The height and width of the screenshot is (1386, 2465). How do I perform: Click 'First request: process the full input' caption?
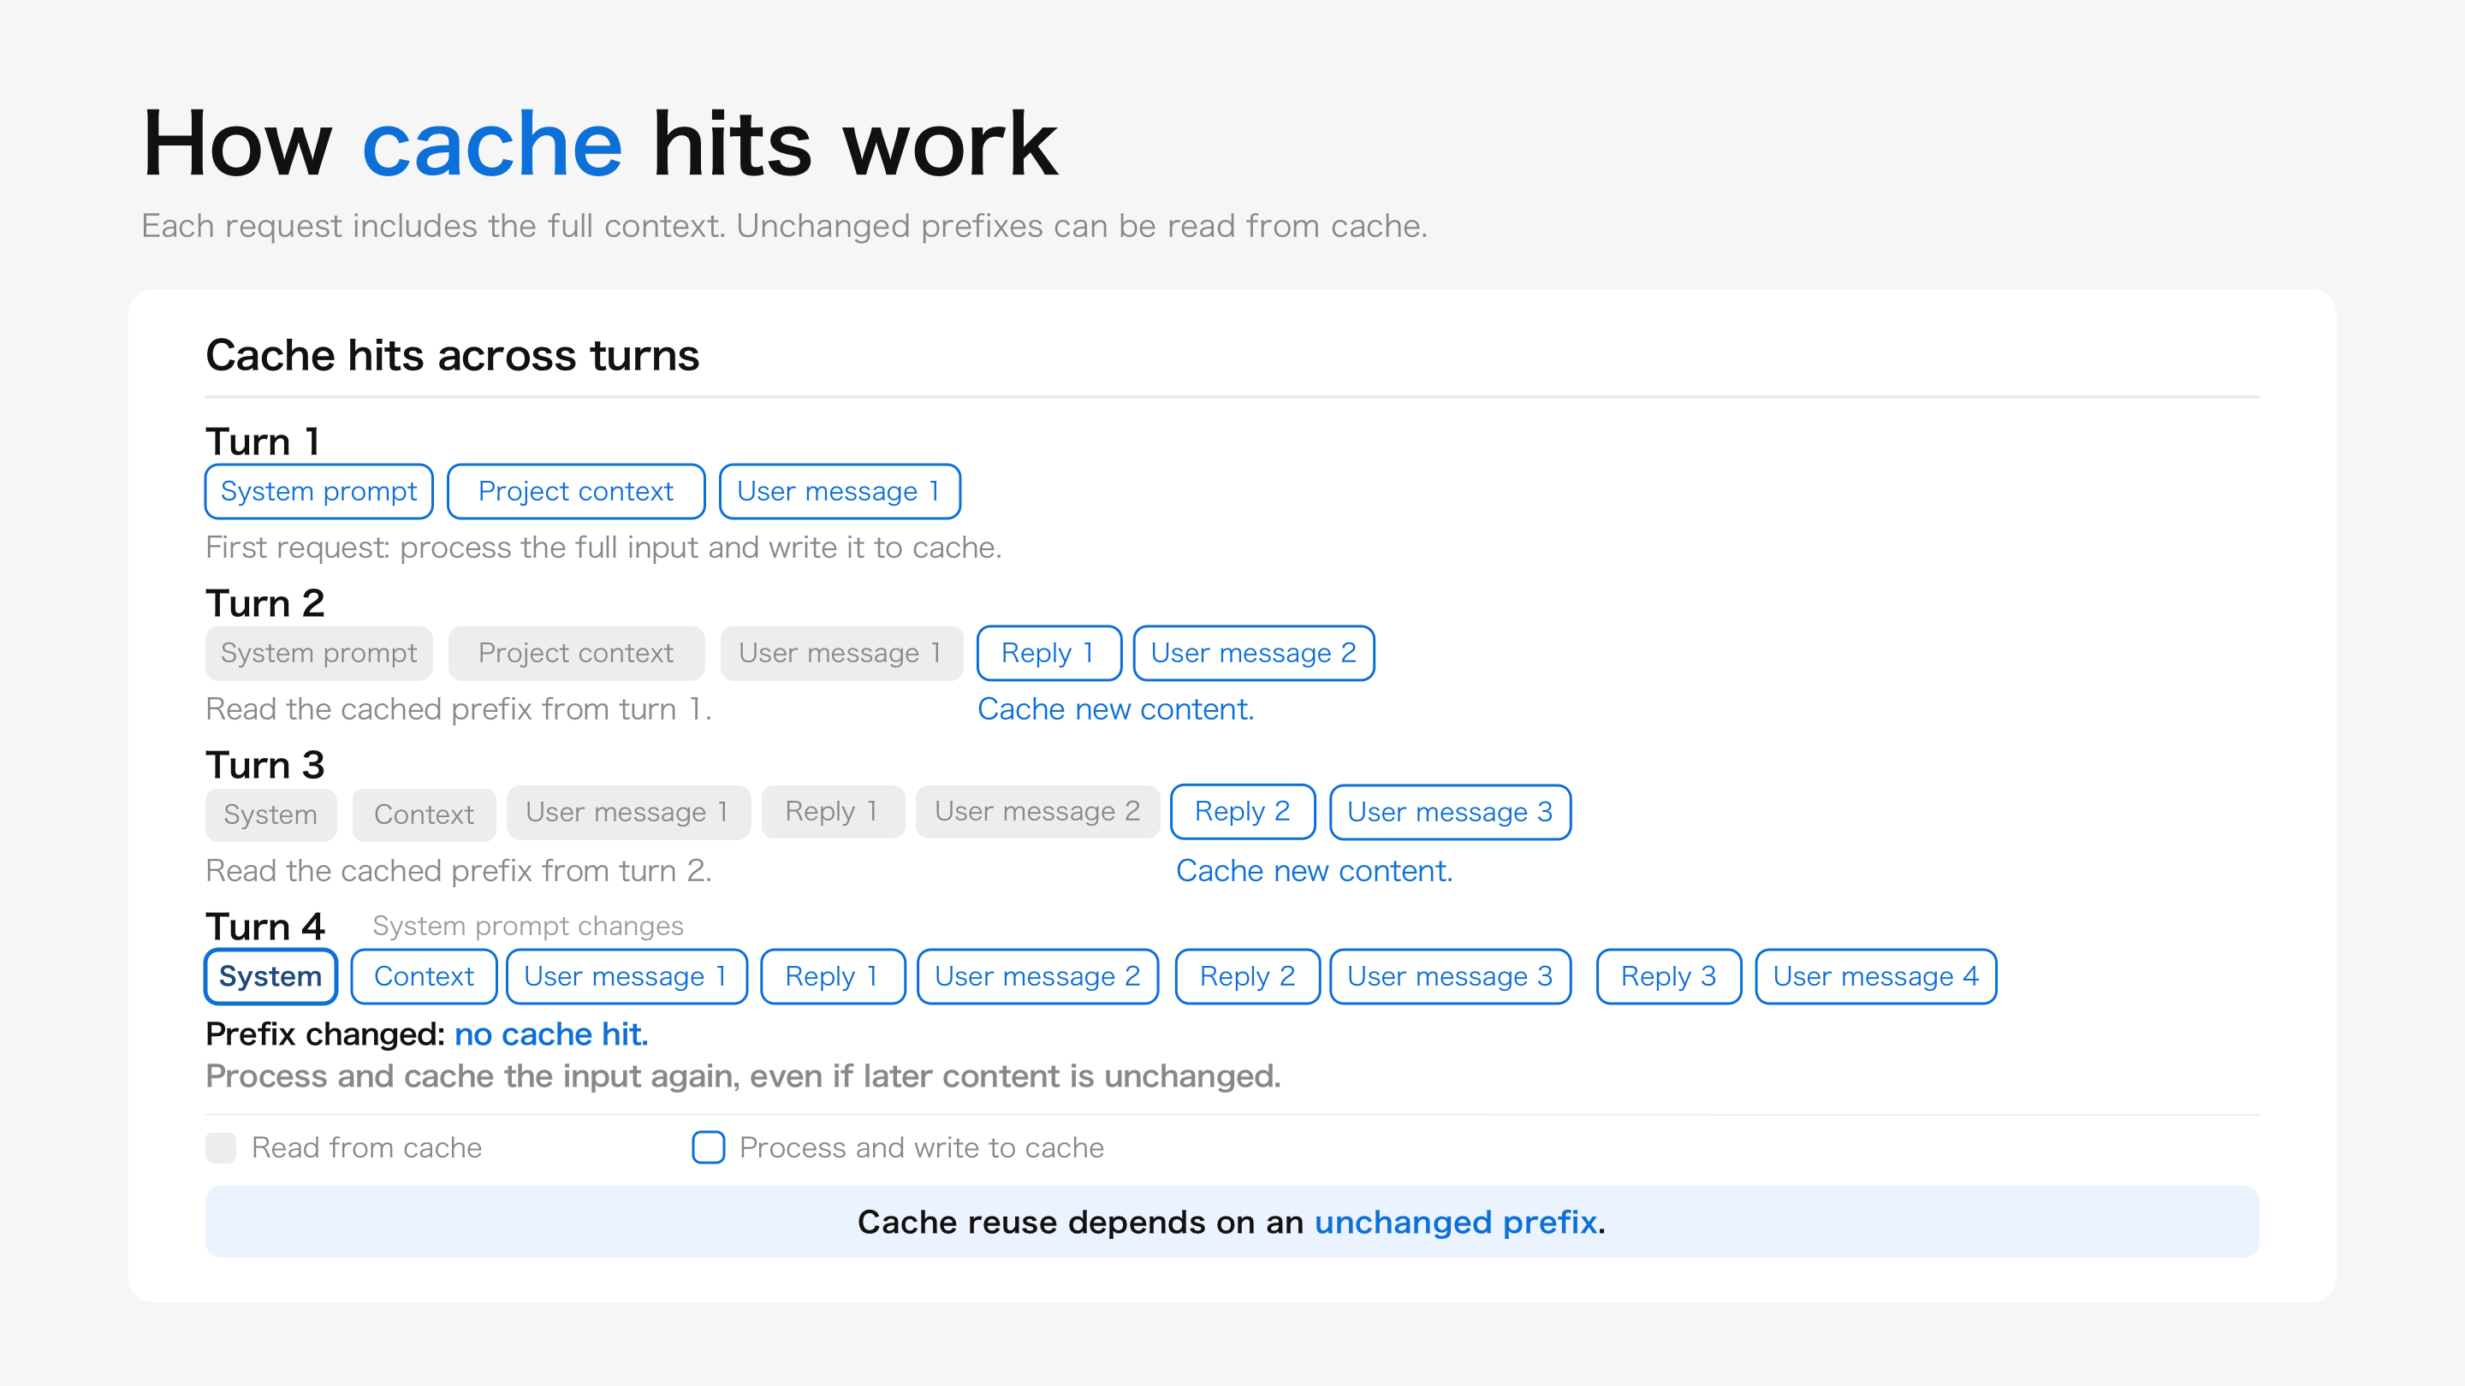(603, 548)
